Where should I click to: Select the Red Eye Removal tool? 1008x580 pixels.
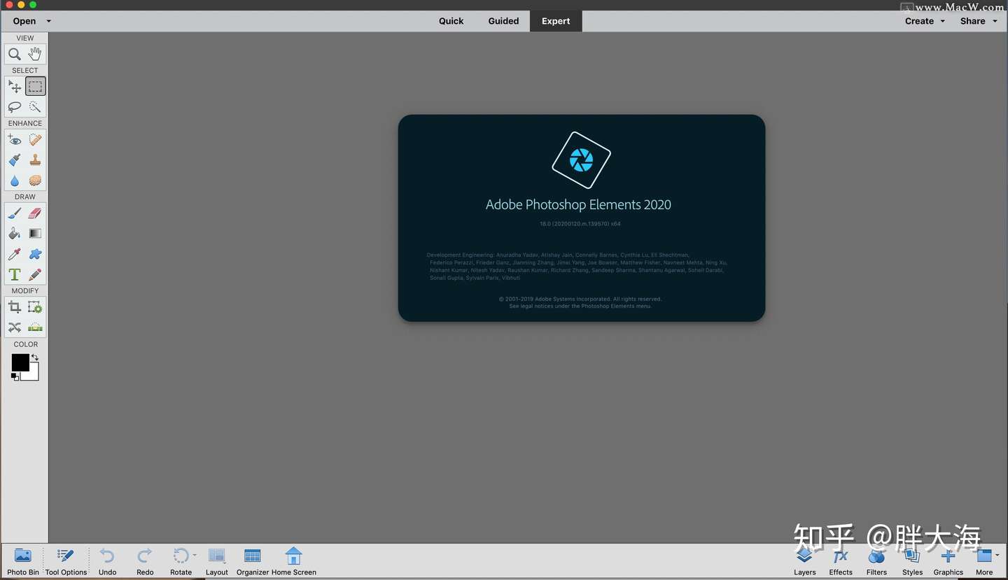15,140
